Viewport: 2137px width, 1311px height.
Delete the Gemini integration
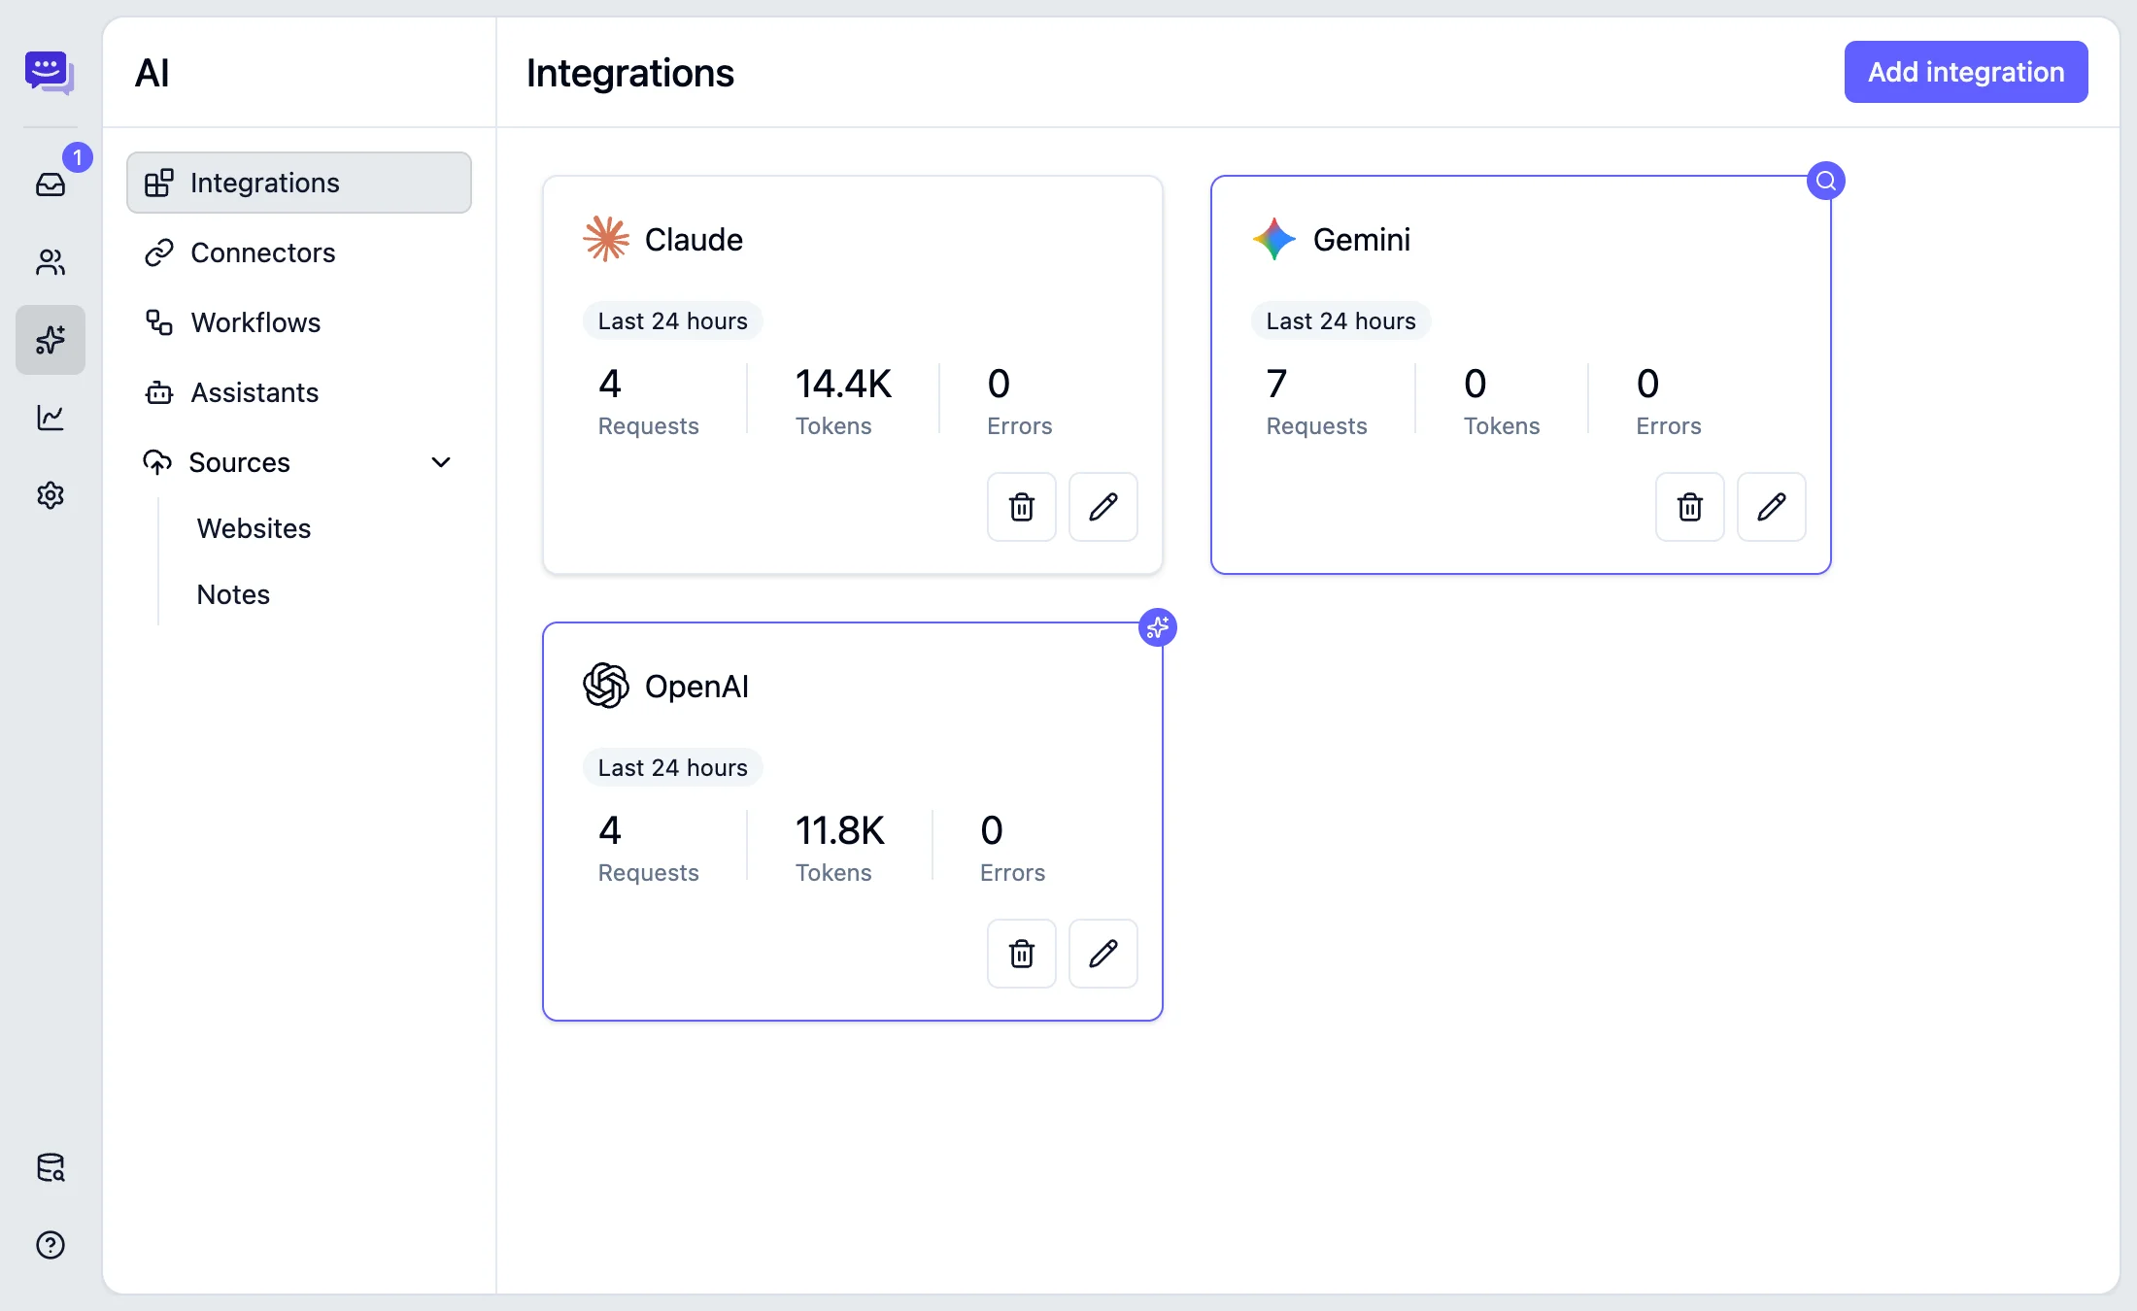tap(1690, 507)
